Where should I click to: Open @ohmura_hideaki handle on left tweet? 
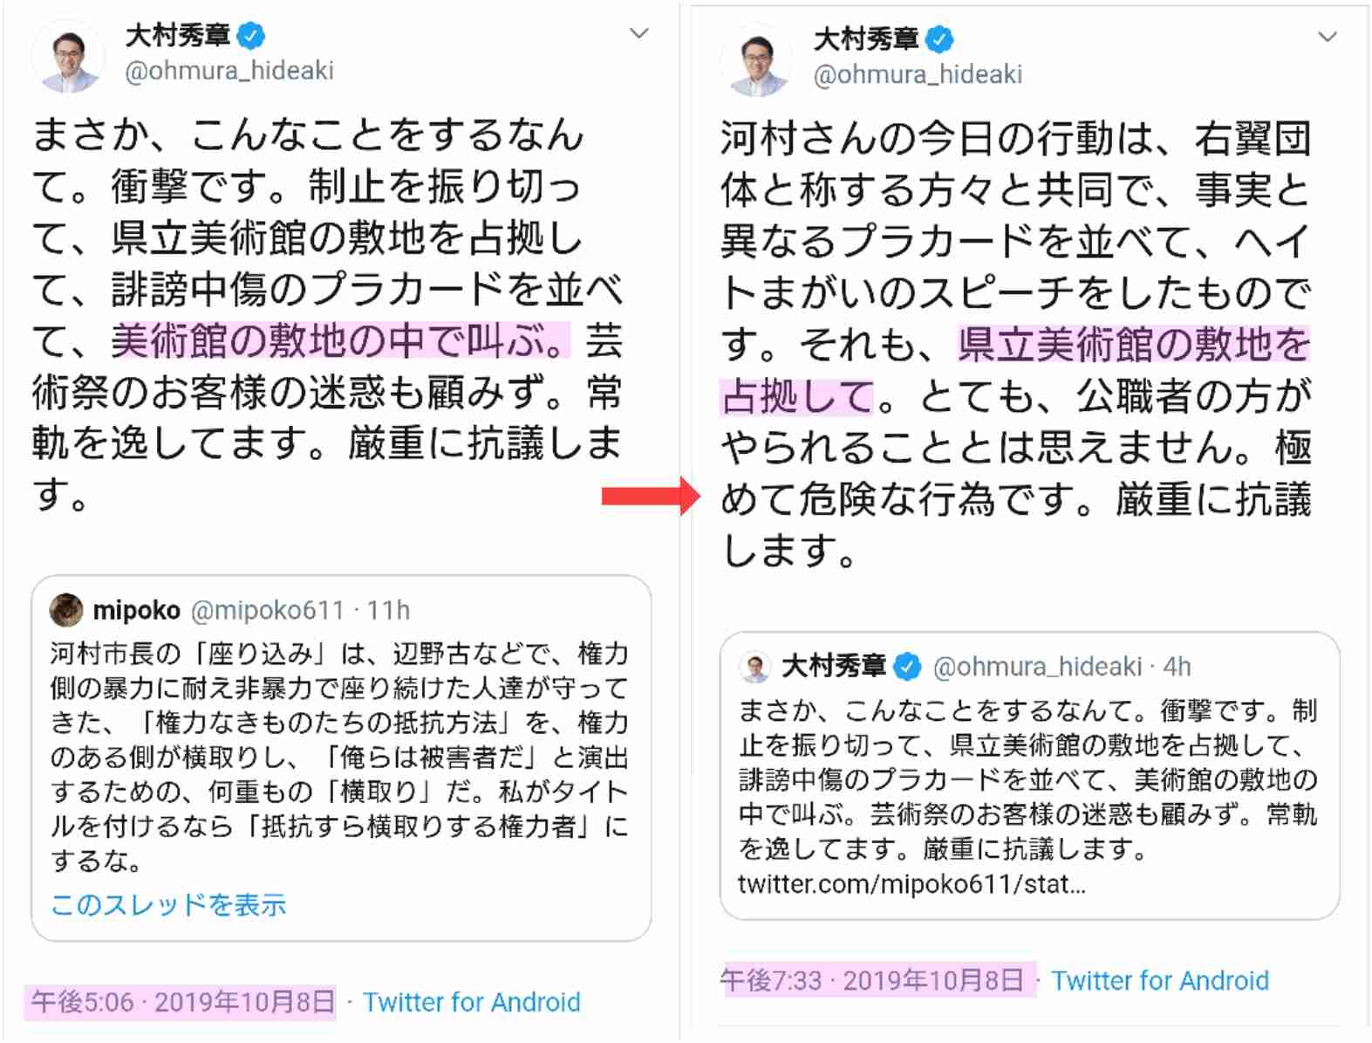(229, 71)
